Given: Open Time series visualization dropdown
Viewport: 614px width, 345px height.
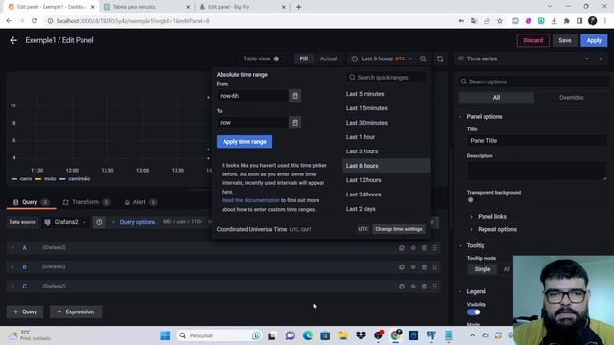Looking at the screenshot, I should pos(523,58).
